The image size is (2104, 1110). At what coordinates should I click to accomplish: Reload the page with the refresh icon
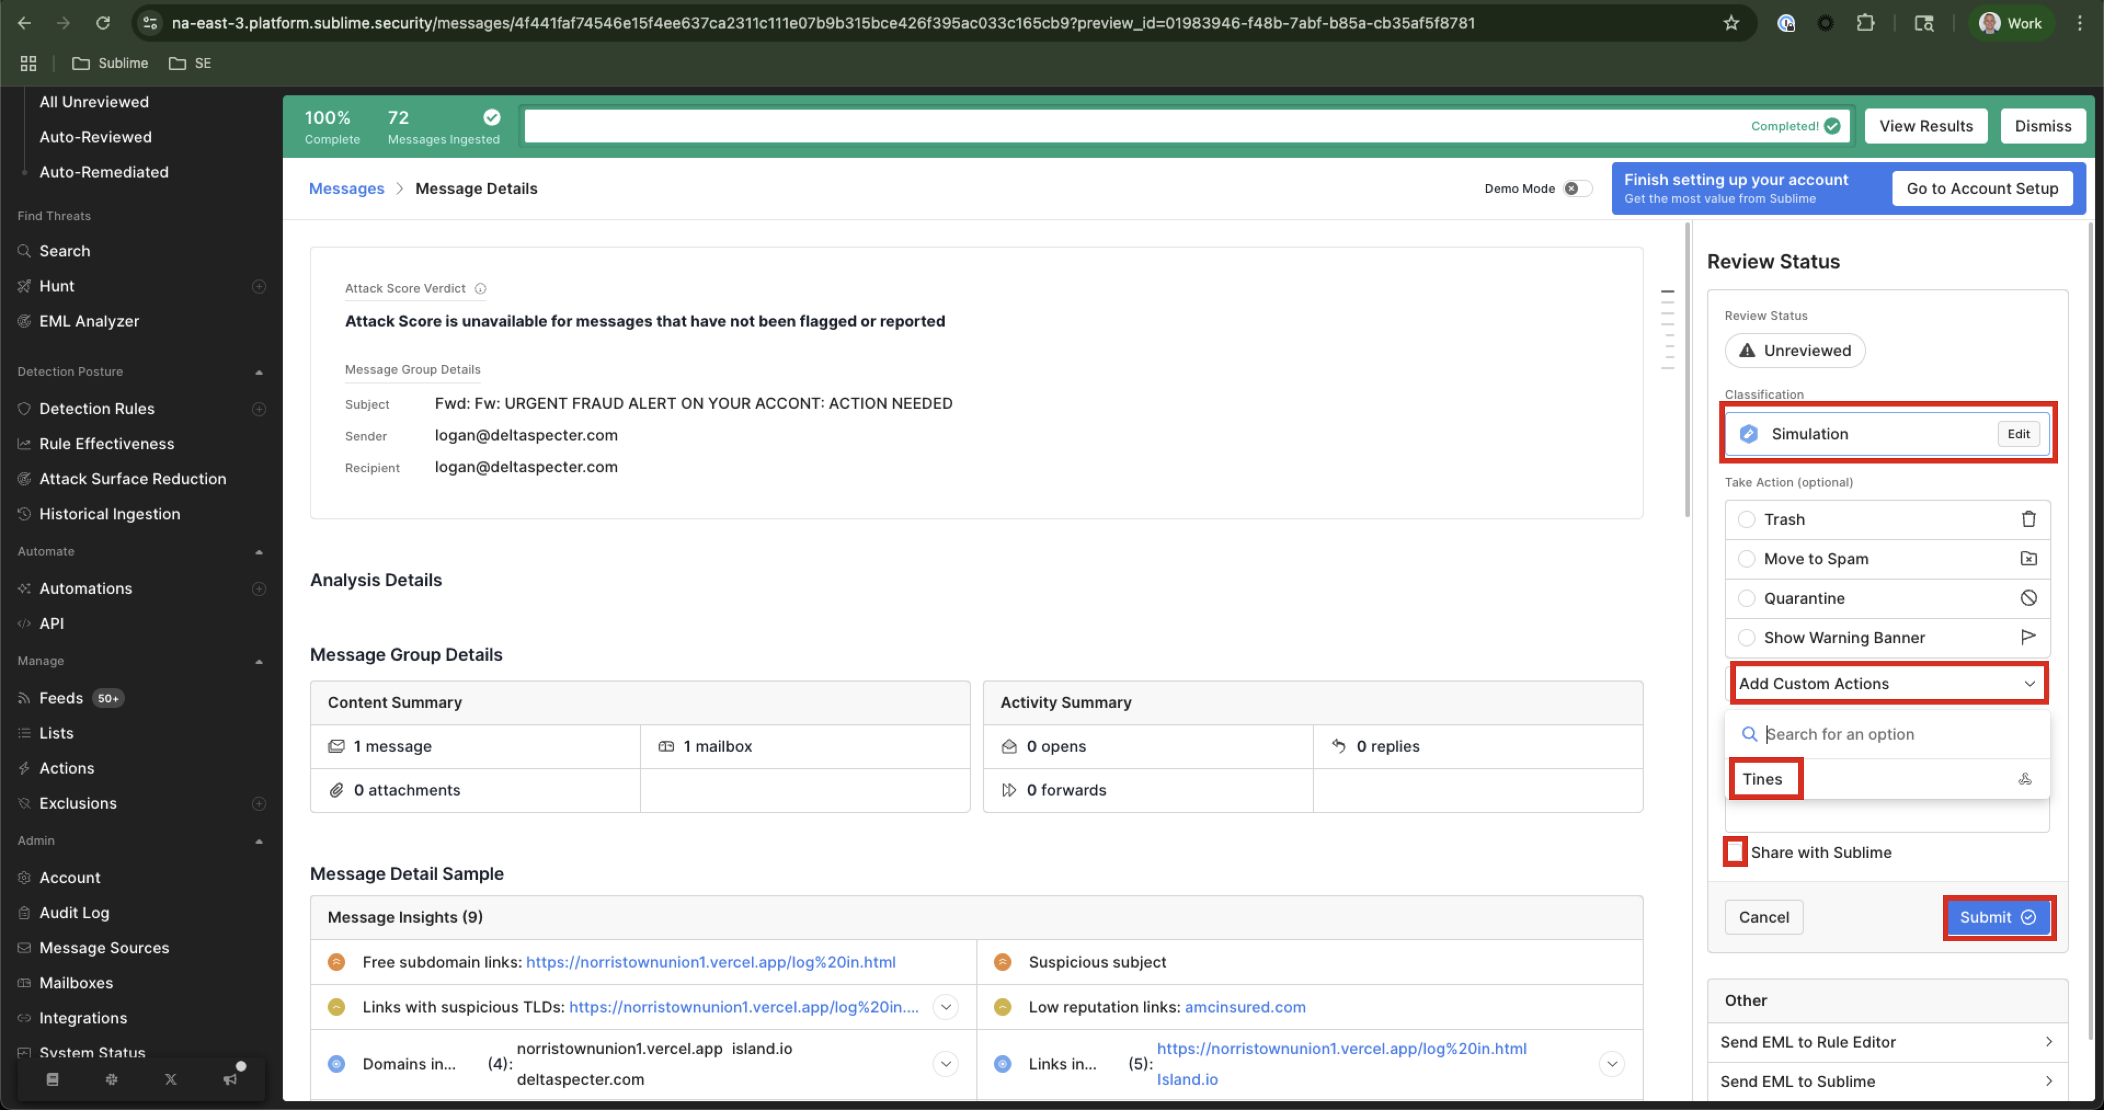103,23
